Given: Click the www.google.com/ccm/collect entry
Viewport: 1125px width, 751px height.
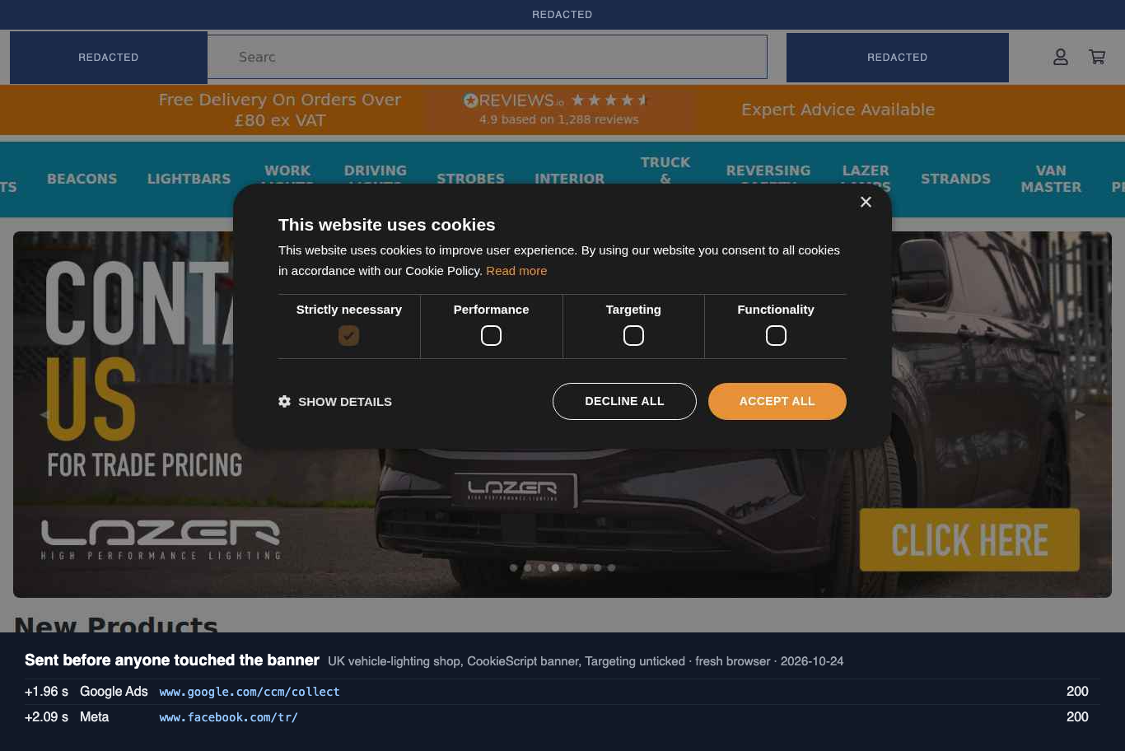Looking at the screenshot, I should 250,692.
